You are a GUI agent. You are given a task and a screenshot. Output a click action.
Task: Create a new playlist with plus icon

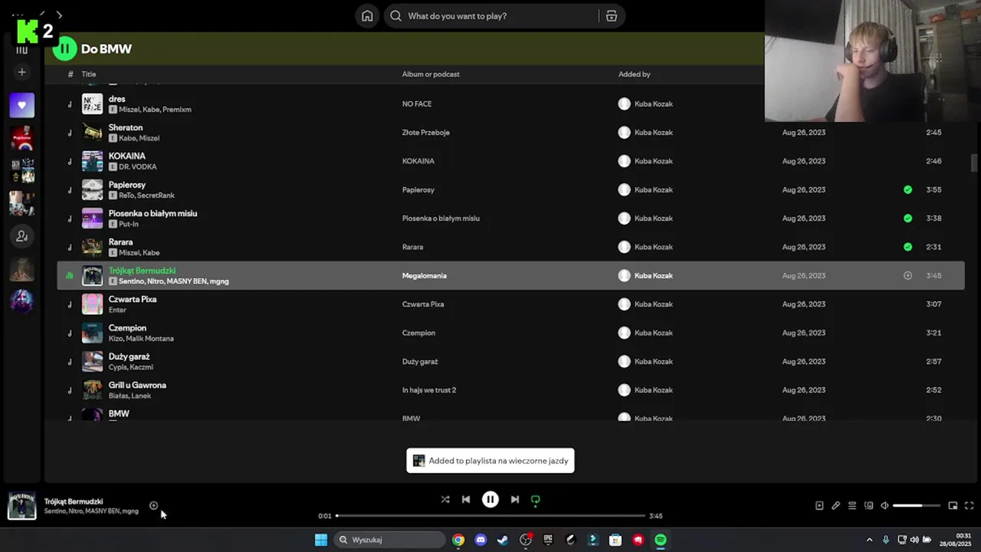21,72
